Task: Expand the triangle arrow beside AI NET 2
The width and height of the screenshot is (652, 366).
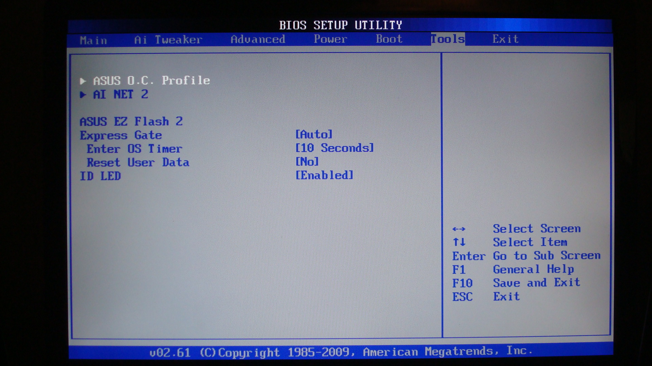Action: (x=83, y=95)
